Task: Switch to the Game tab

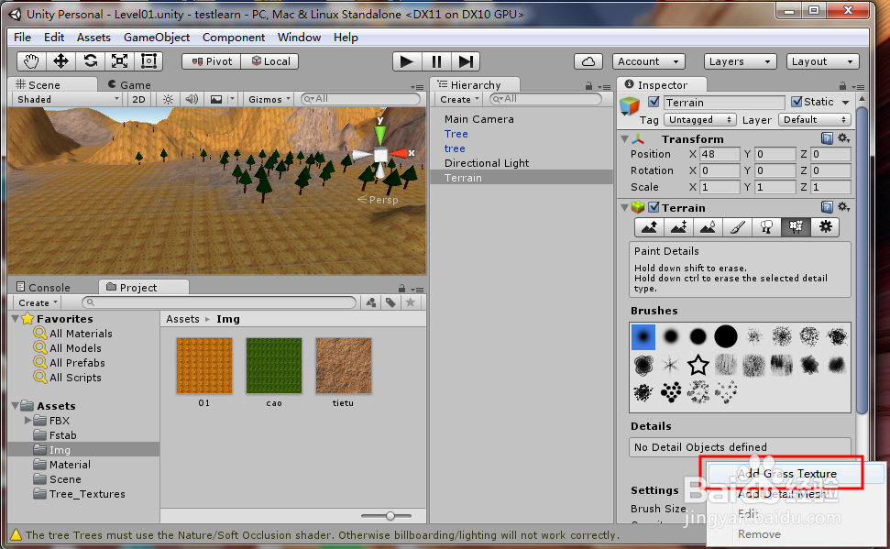Action: pos(129,85)
